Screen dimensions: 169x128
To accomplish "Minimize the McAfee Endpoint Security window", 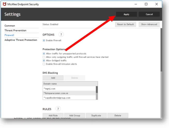I will [136, 4].
